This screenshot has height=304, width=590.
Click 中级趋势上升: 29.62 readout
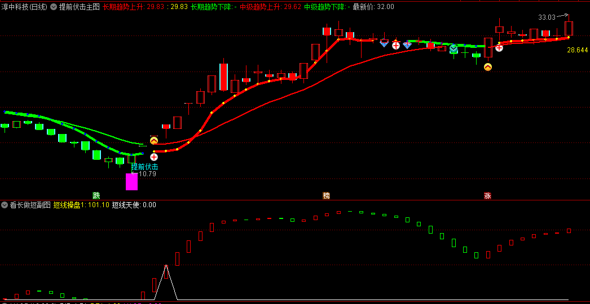271,7
